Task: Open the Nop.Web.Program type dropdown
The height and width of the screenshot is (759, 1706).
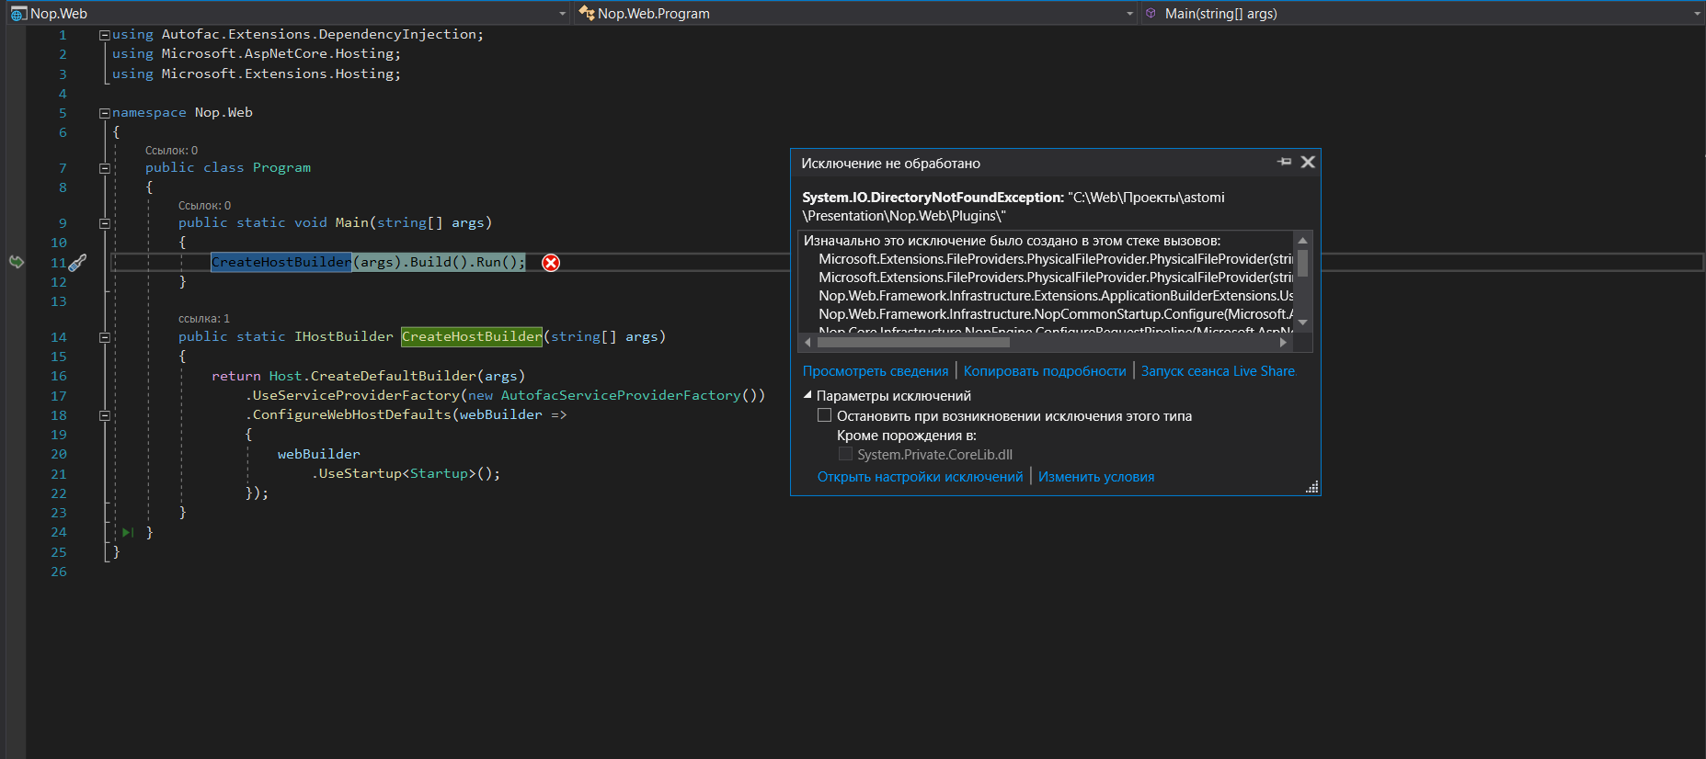Action: coord(1130,14)
